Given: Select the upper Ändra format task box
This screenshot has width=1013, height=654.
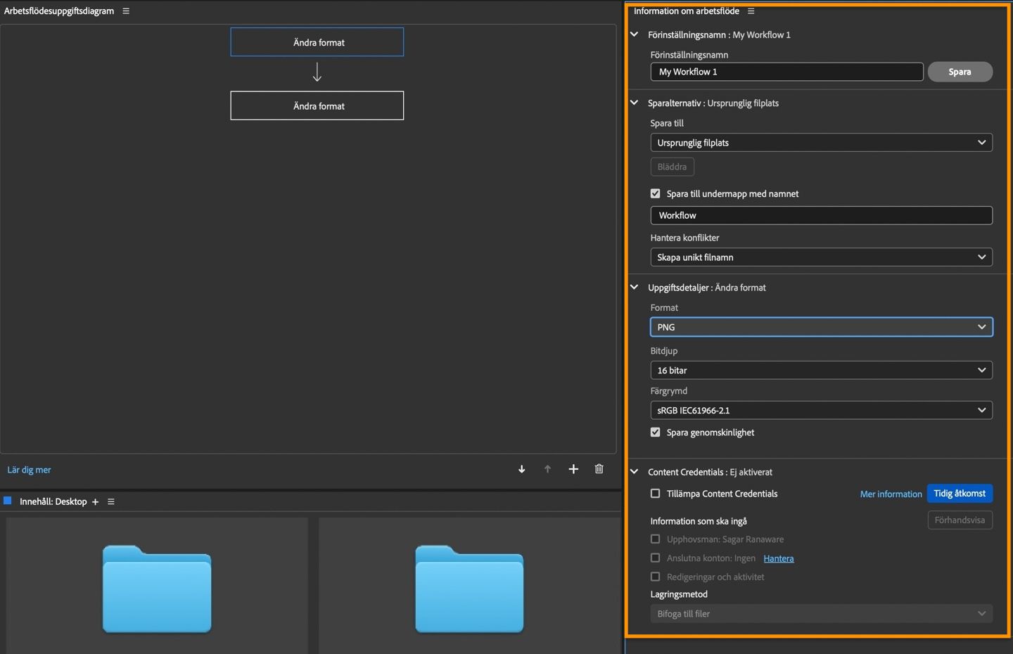Looking at the screenshot, I should [317, 42].
